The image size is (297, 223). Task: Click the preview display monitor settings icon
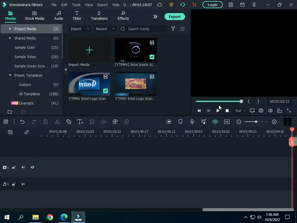252,111
